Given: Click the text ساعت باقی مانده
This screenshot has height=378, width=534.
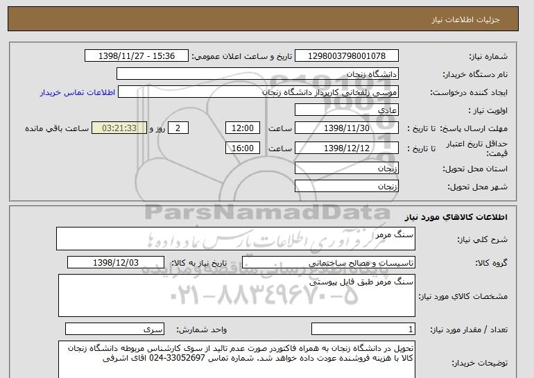Looking at the screenshot, I should tap(57, 128).
